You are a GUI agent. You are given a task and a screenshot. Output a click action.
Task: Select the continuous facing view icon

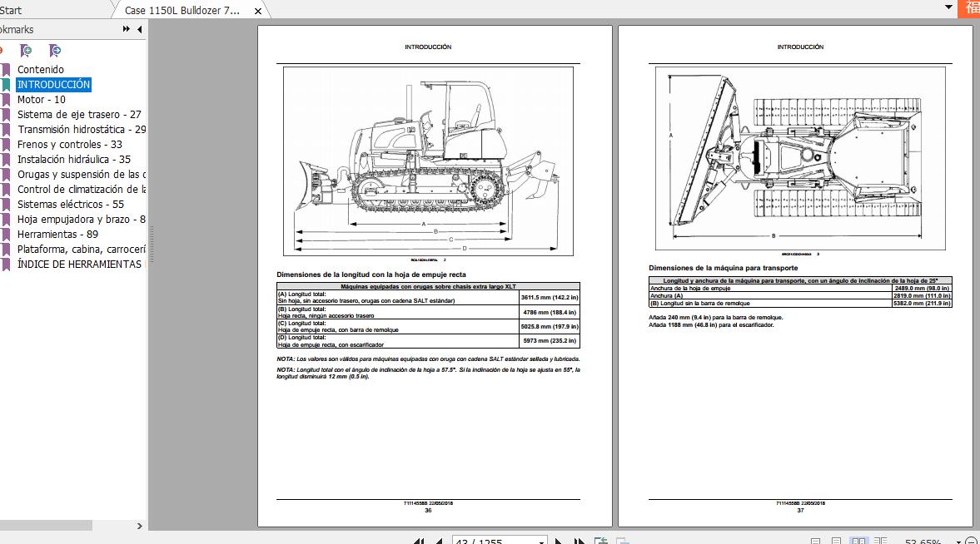(880, 540)
